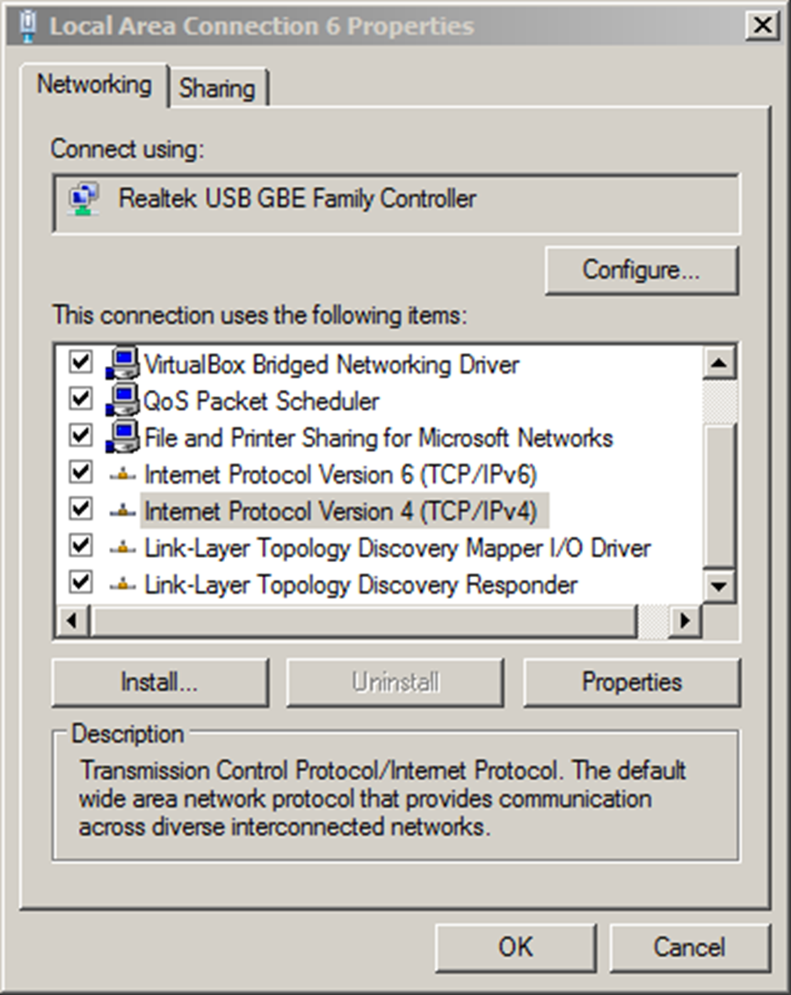Open Properties for the selected item
Viewport: 791px width, 995px height.
[x=631, y=682]
